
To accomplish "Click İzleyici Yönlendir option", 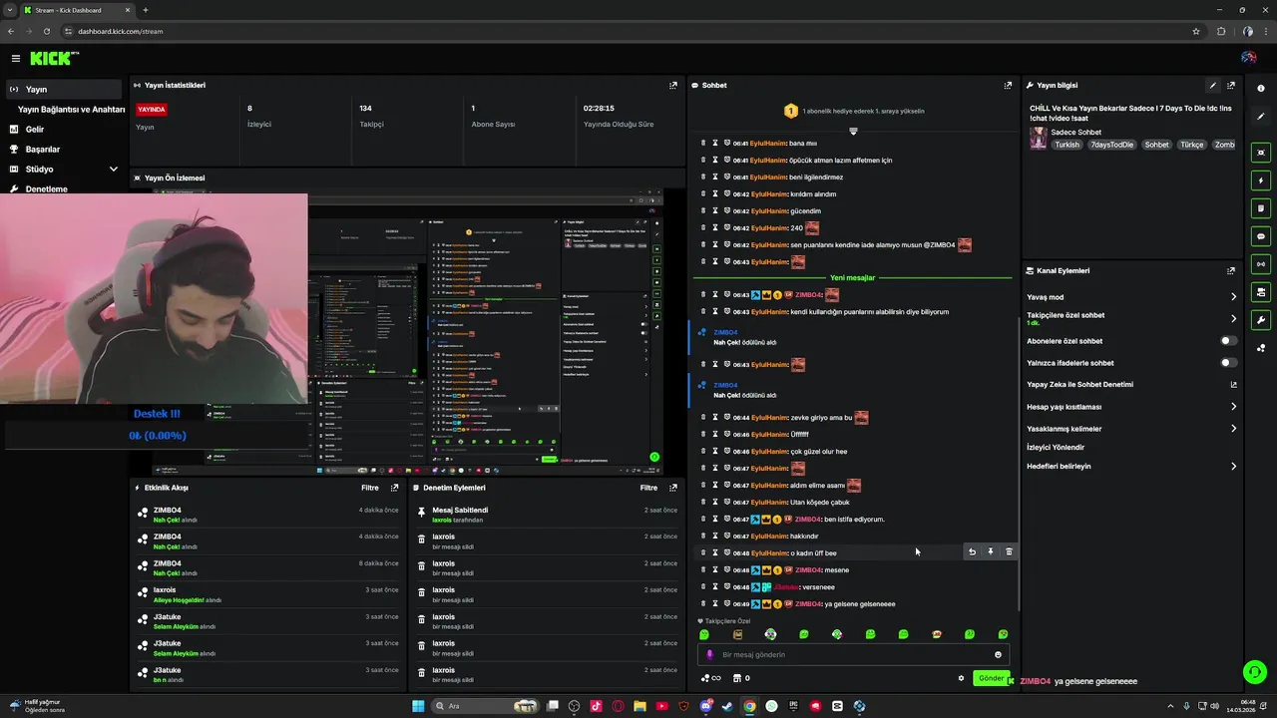I will 1056,448.
